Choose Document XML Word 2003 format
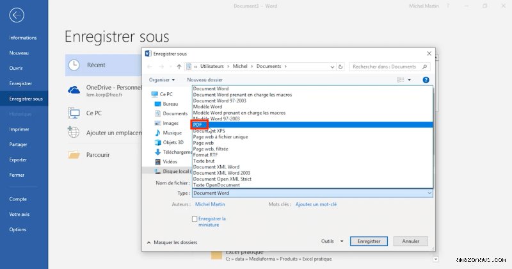This screenshot has height=269, width=512. [312, 173]
